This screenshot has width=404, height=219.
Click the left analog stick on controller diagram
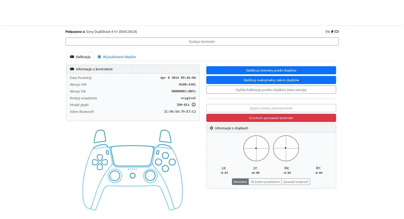click(x=114, y=176)
